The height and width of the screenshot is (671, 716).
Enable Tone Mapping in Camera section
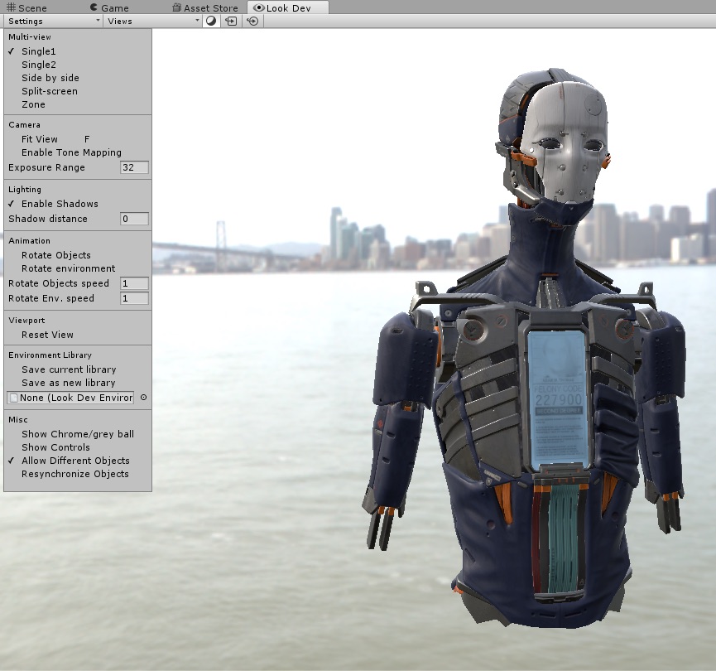[71, 152]
